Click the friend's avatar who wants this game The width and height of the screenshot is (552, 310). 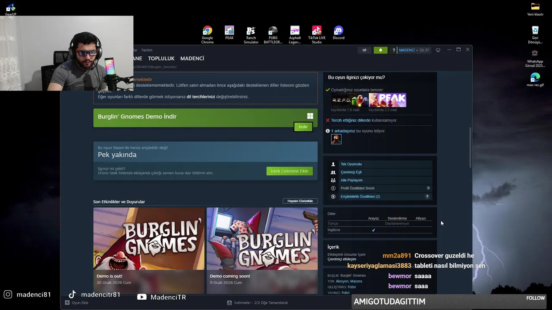coord(336,139)
